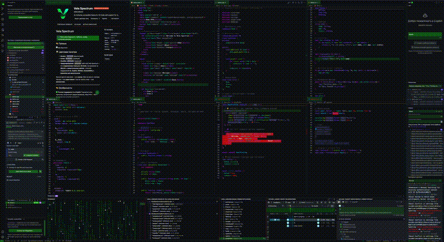Click the green Start Work on an Issue button
The image size is (444, 242).
click(23, 172)
